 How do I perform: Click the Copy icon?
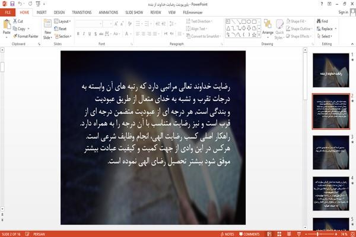tap(15, 29)
